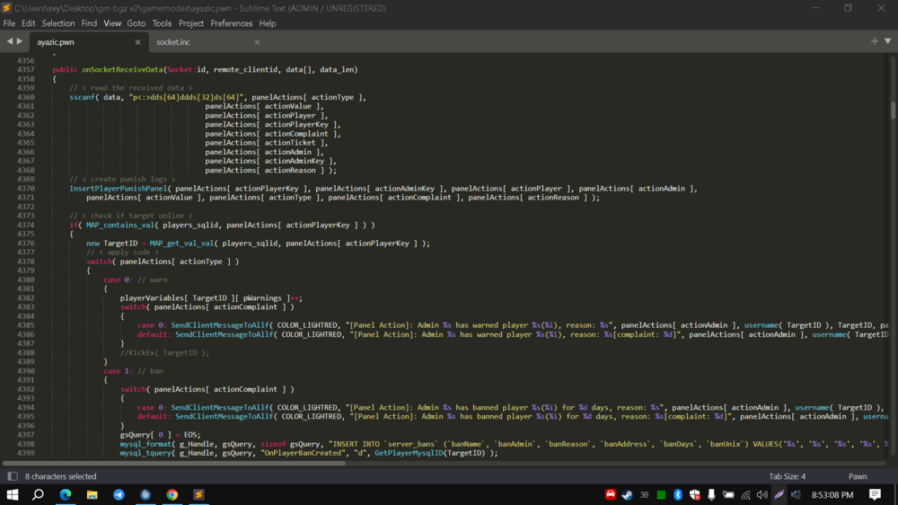Click the purple feather tray icon
The height and width of the screenshot is (505, 898).
coord(779,495)
